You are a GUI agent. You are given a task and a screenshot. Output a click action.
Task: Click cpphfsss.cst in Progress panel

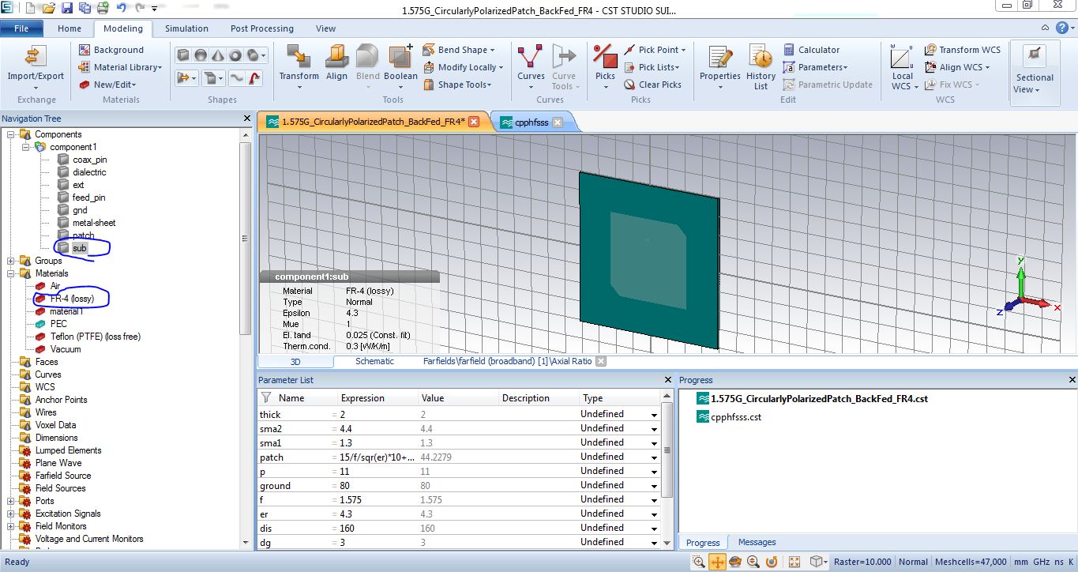[x=736, y=417]
